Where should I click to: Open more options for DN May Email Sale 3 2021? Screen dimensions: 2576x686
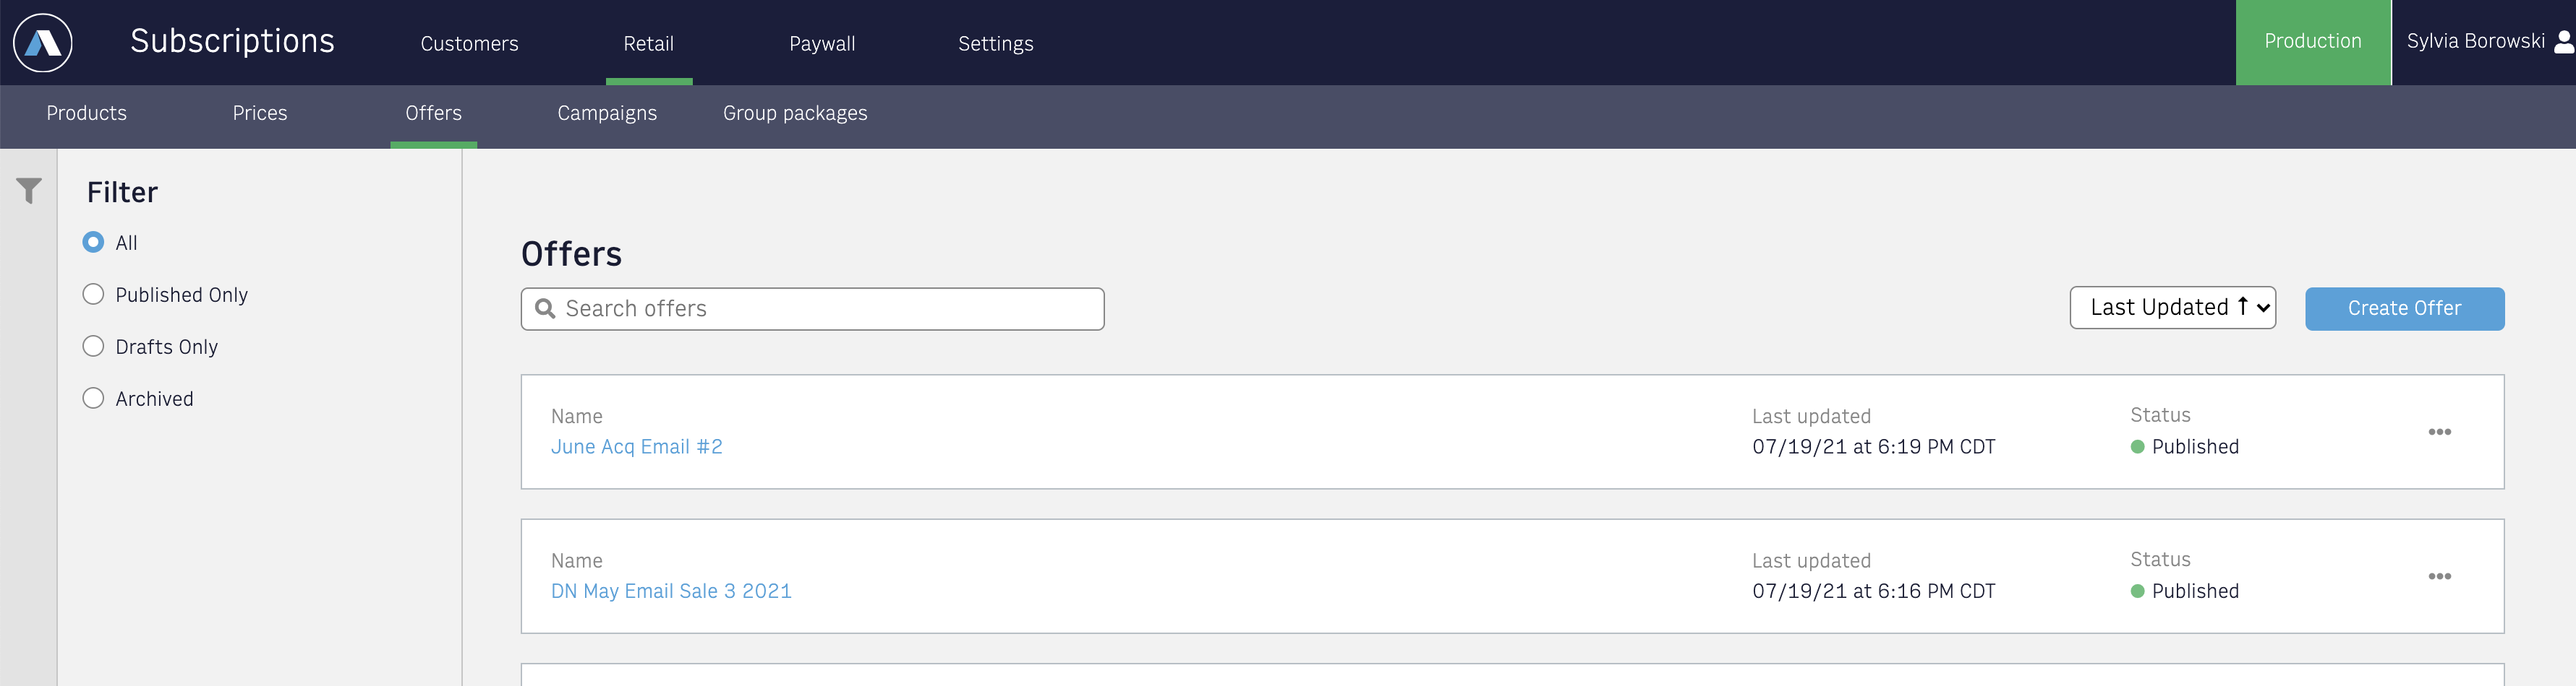click(x=2439, y=576)
